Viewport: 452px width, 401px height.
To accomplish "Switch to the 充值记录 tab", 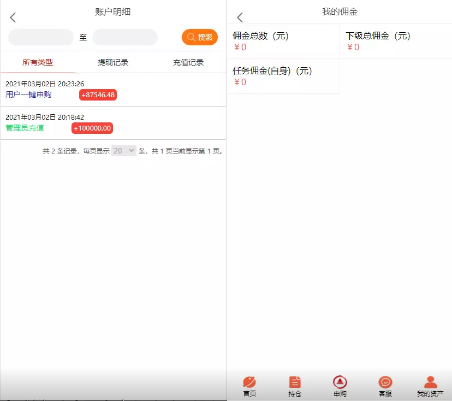I will pyautogui.click(x=188, y=62).
